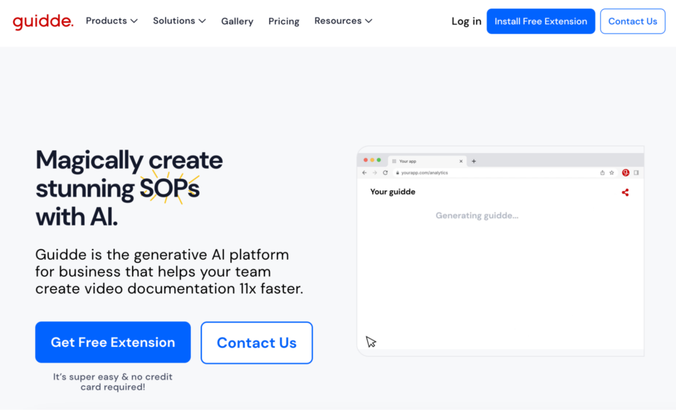Expand the Solutions dropdown menu
The height and width of the screenshot is (410, 676).
coord(179,21)
